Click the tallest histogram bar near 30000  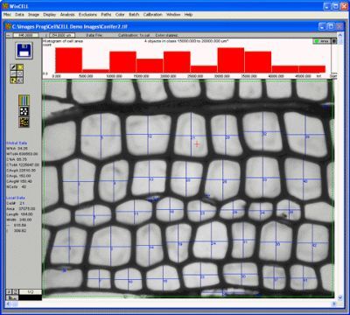point(231,60)
